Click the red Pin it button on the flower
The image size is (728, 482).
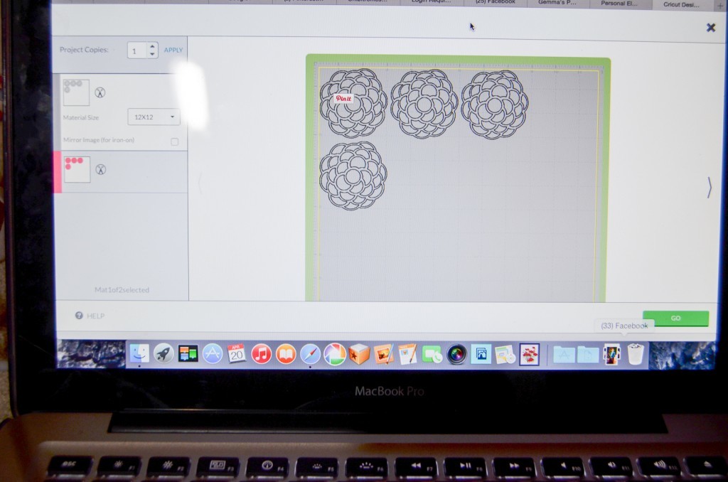343,98
